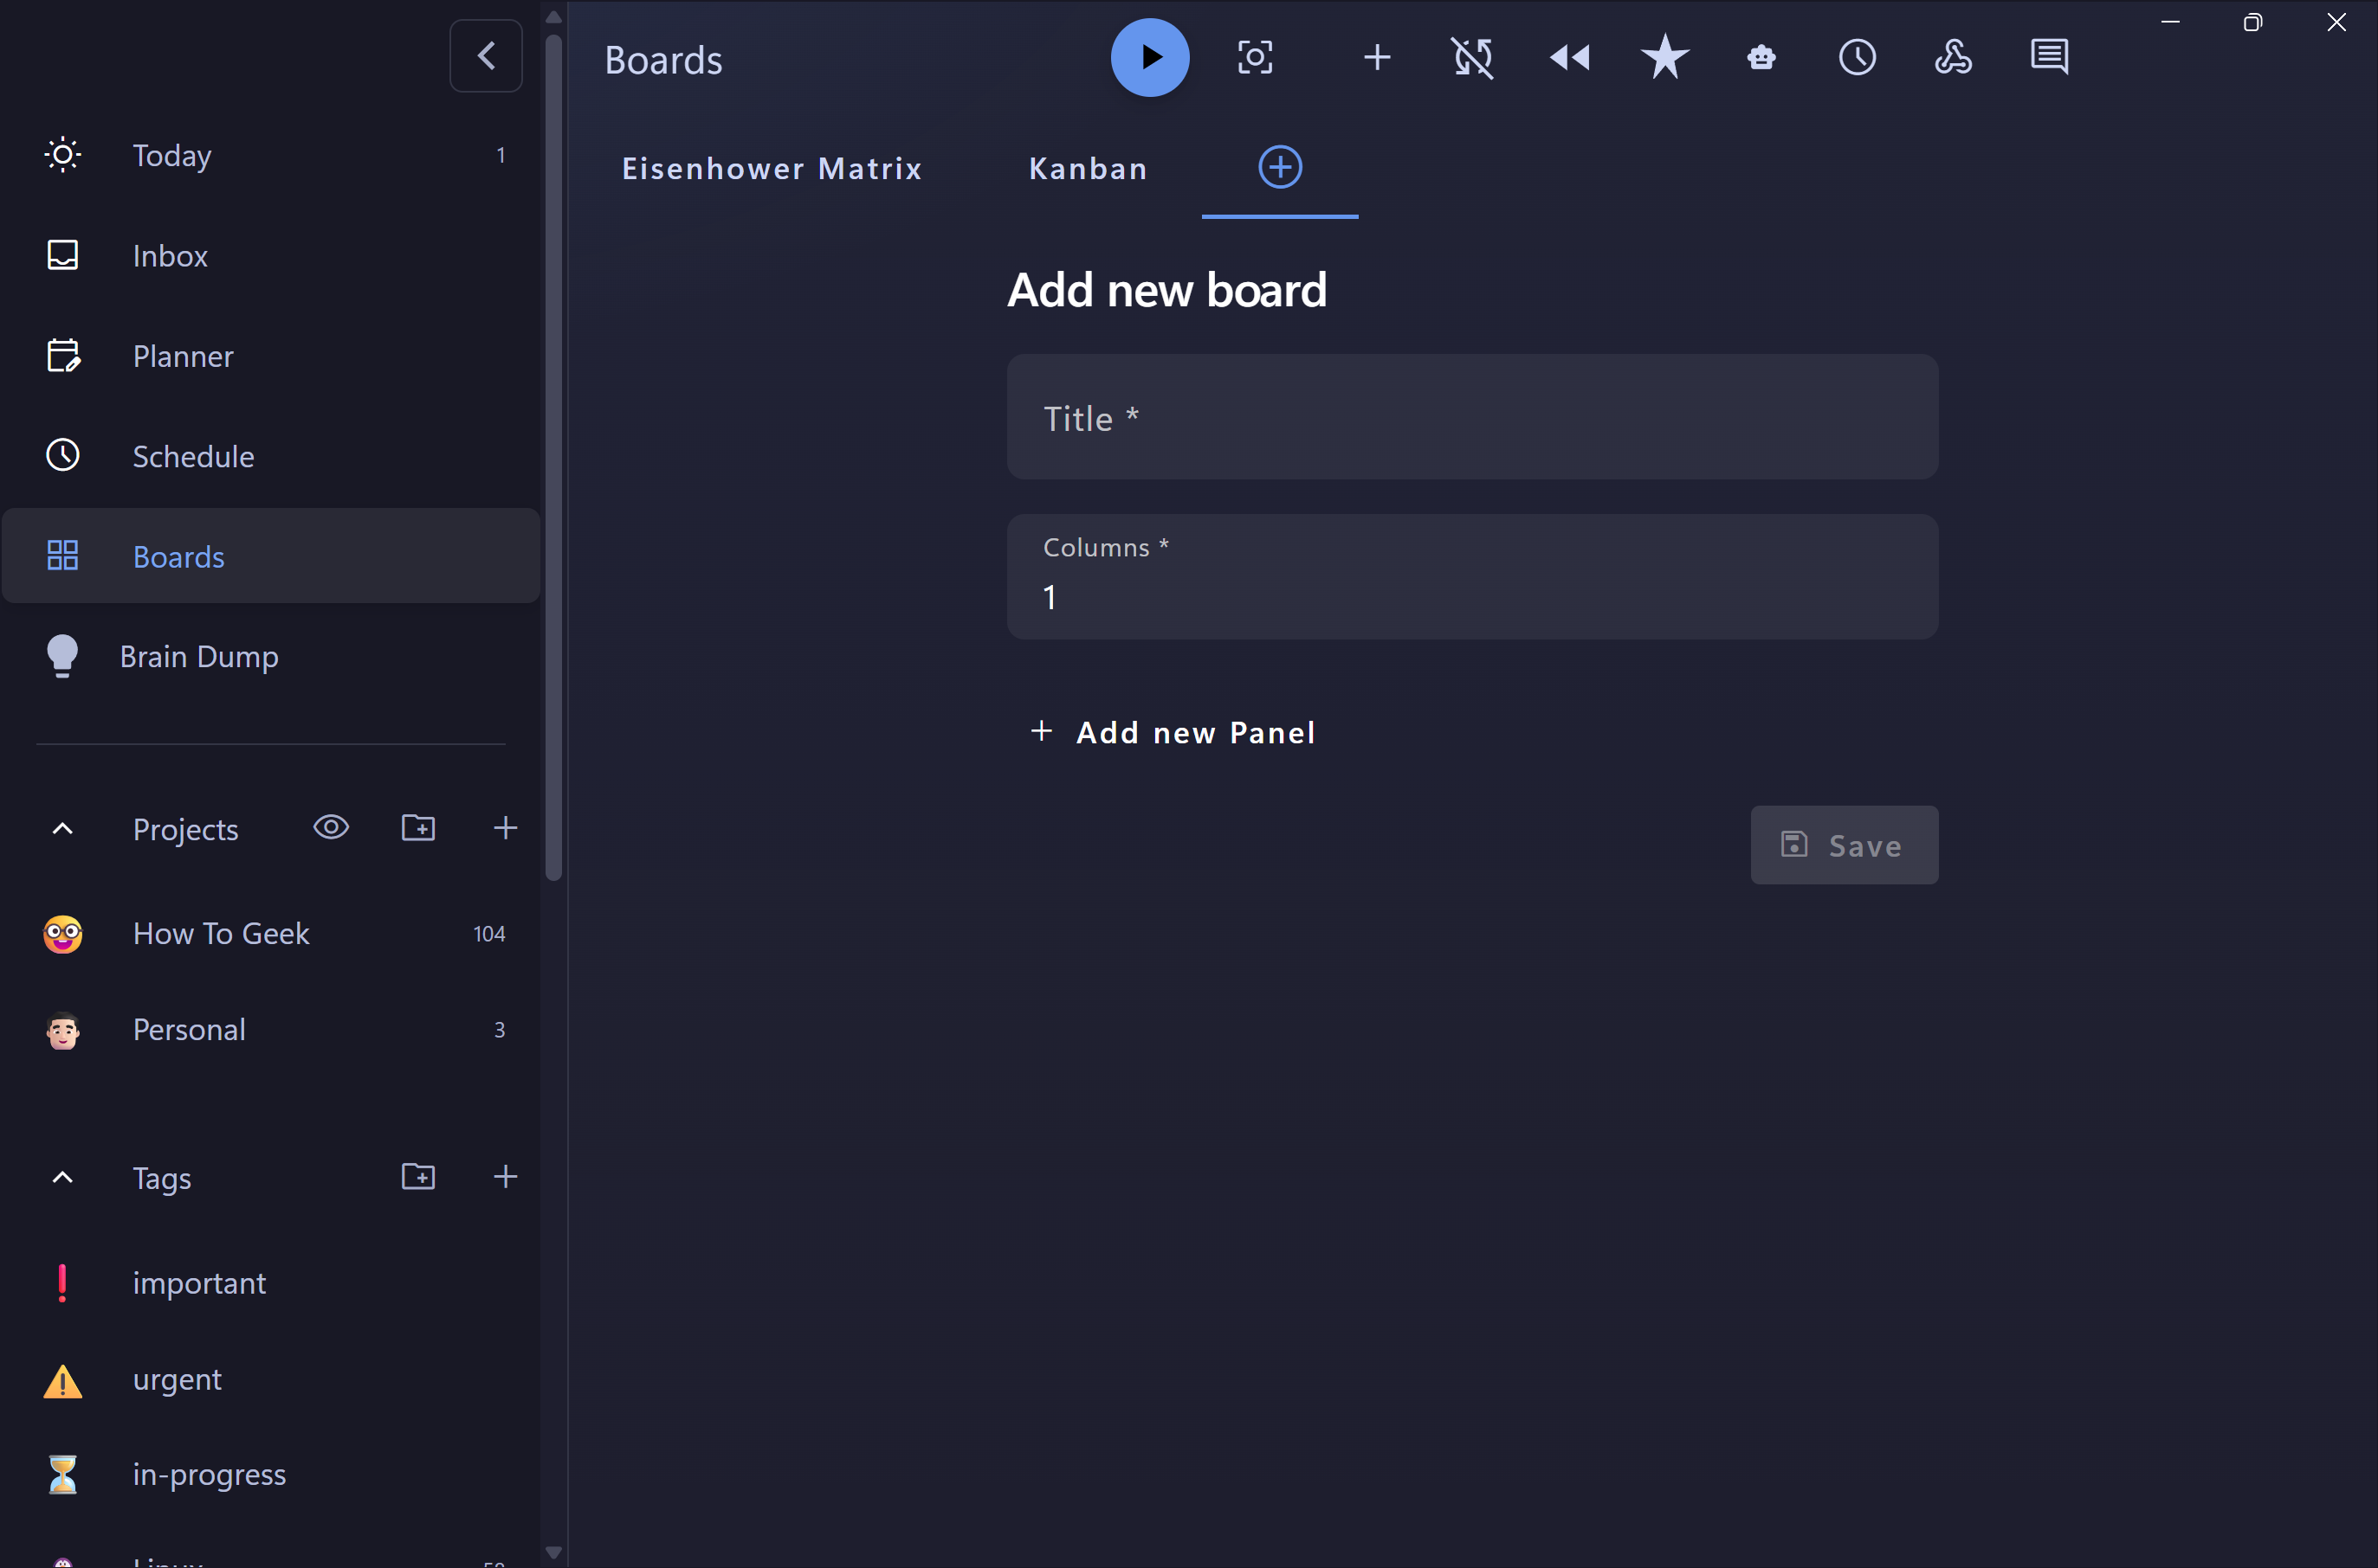Collapse sidebar with the back chevron button
This screenshot has height=1568, width=2378.
tap(487, 56)
